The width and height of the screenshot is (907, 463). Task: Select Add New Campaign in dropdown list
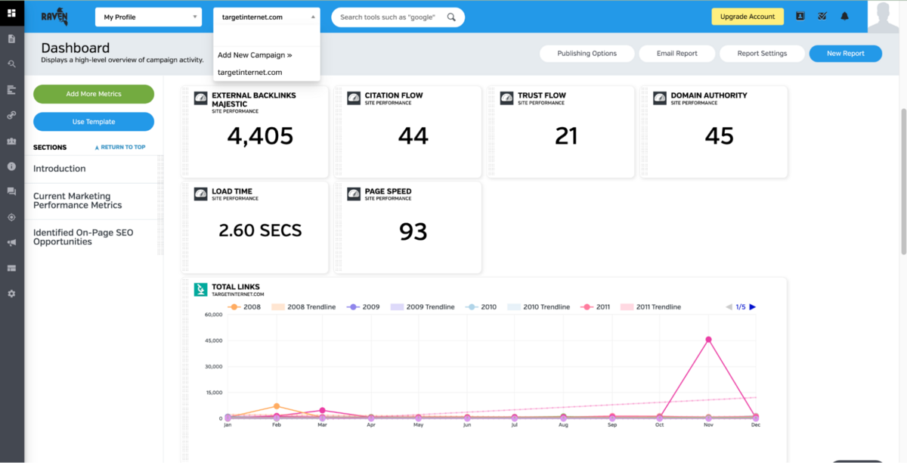[x=255, y=55]
